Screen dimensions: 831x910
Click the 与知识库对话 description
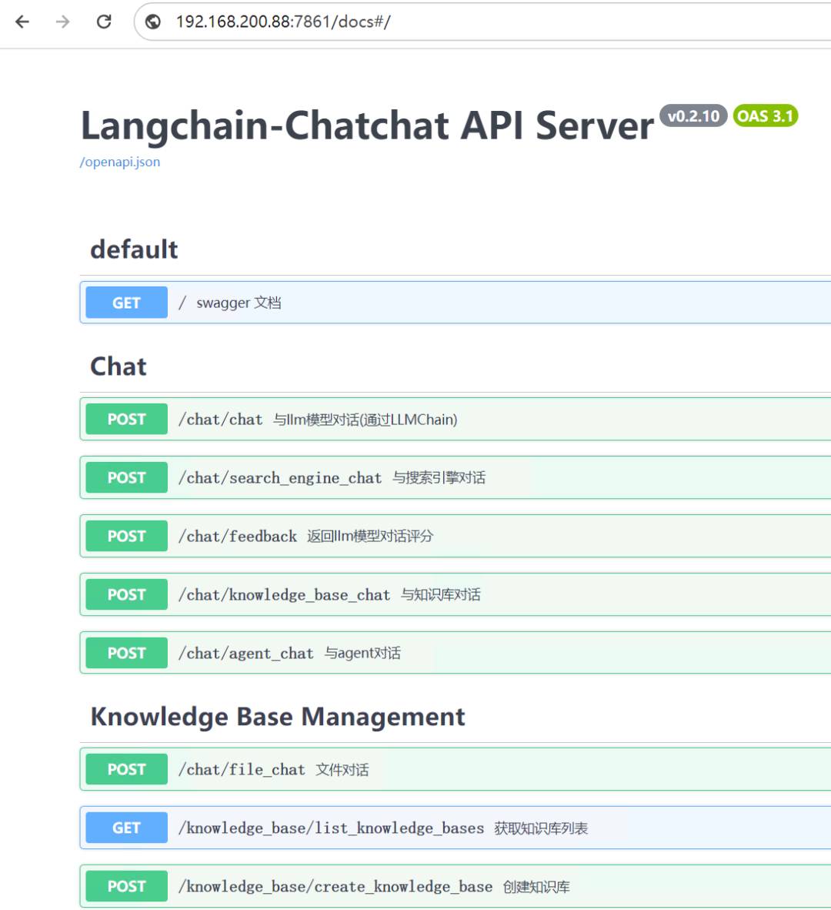(441, 594)
